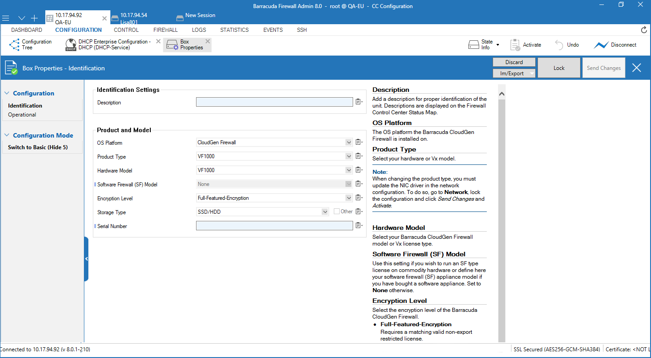The width and height of the screenshot is (651, 358).
Task: Open the Im/Export dropdown
Action: [x=514, y=73]
